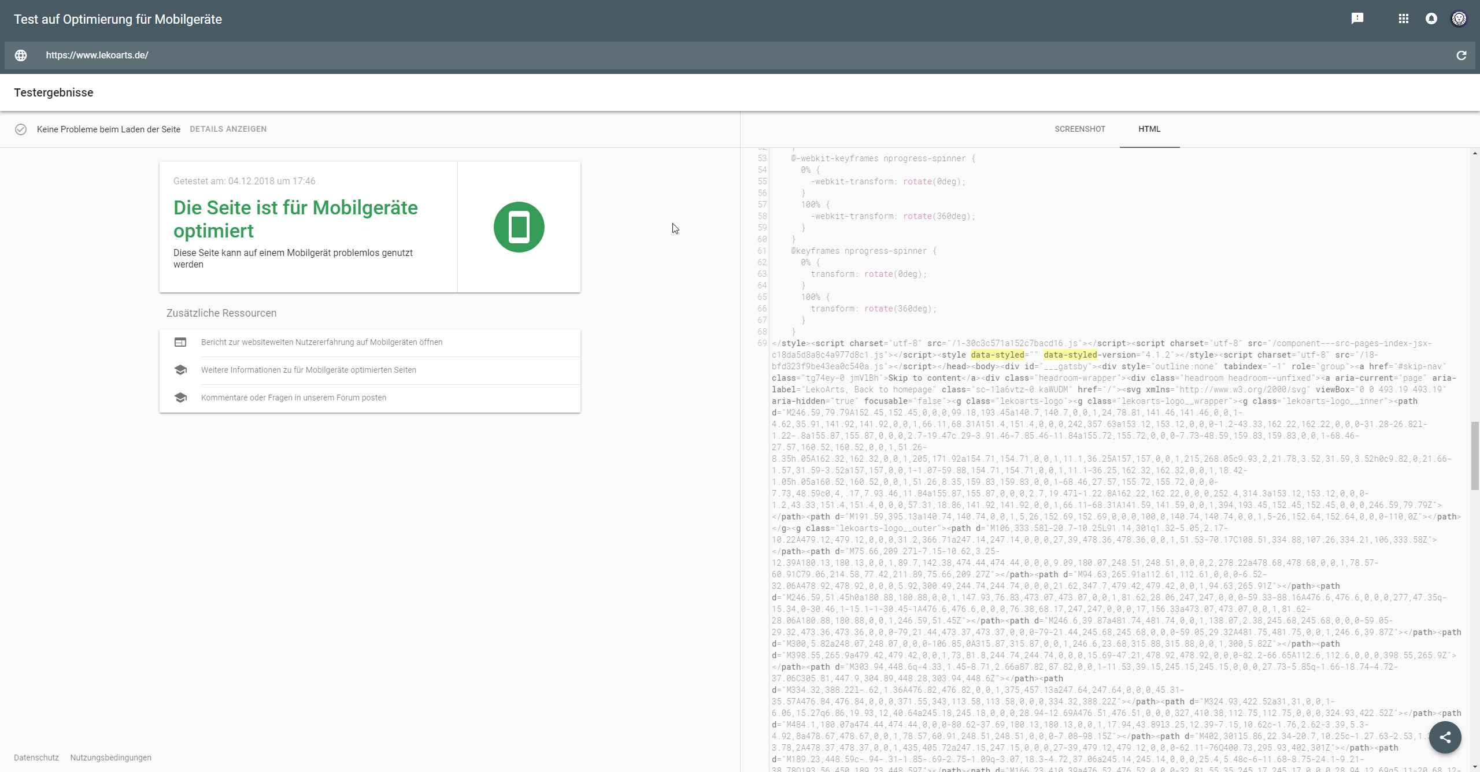Click the feedback icon in header
Image resolution: width=1480 pixels, height=772 pixels.
point(1357,18)
